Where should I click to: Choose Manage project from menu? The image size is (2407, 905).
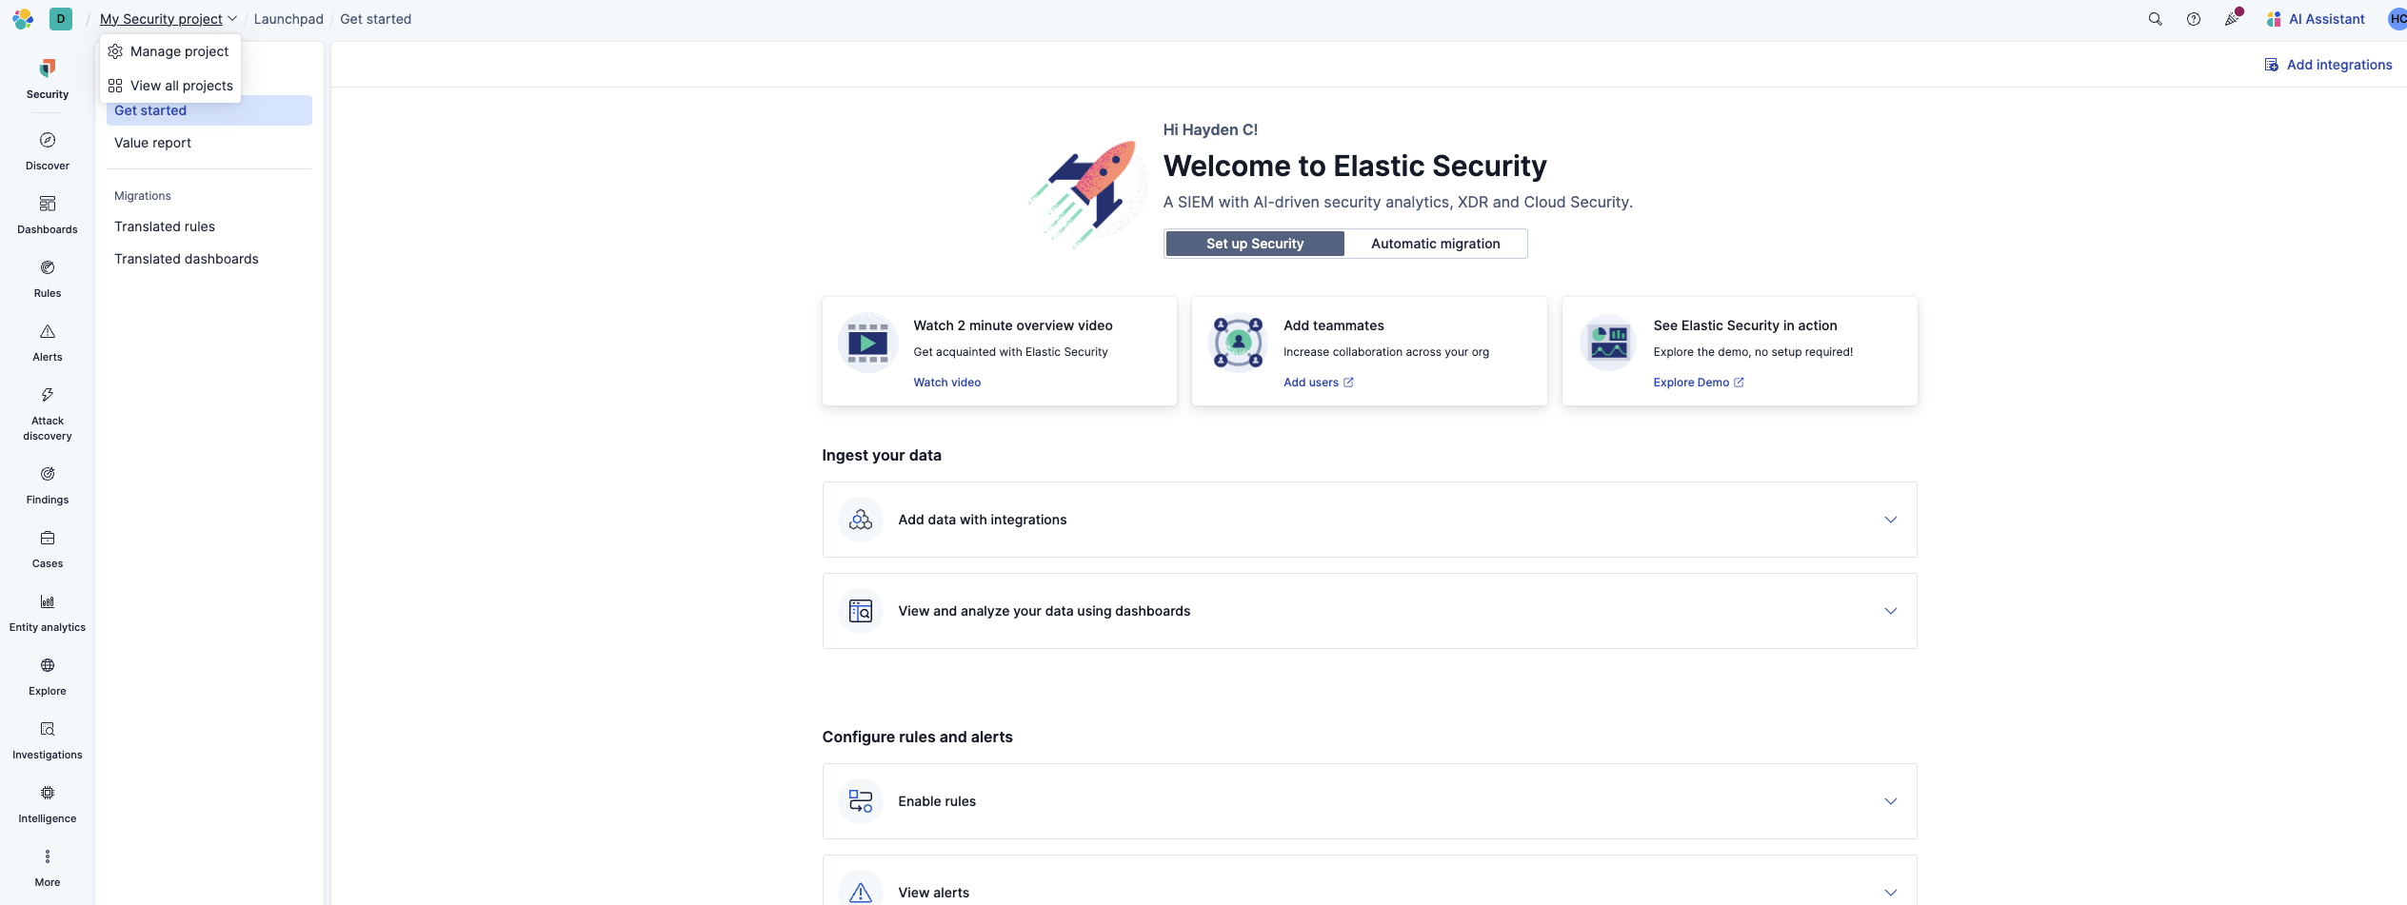179,51
